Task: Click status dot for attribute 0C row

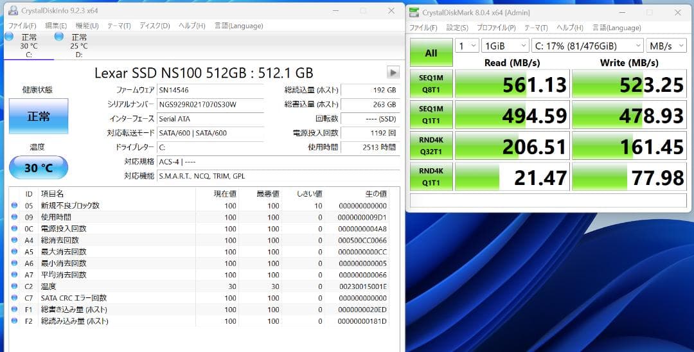Action: coord(15,229)
